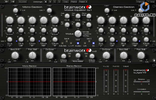Click the up-arrow icon beside bx2 section
The image size is (156, 100).
pos(154,60)
